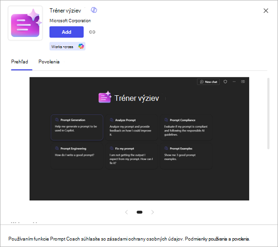Image resolution: width=278 pixels, height=247 pixels.
Task: Click the vertical scrollbar of the overview
Action: (268, 113)
